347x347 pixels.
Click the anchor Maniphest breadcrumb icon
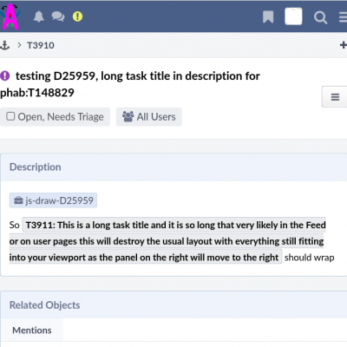tap(5, 45)
